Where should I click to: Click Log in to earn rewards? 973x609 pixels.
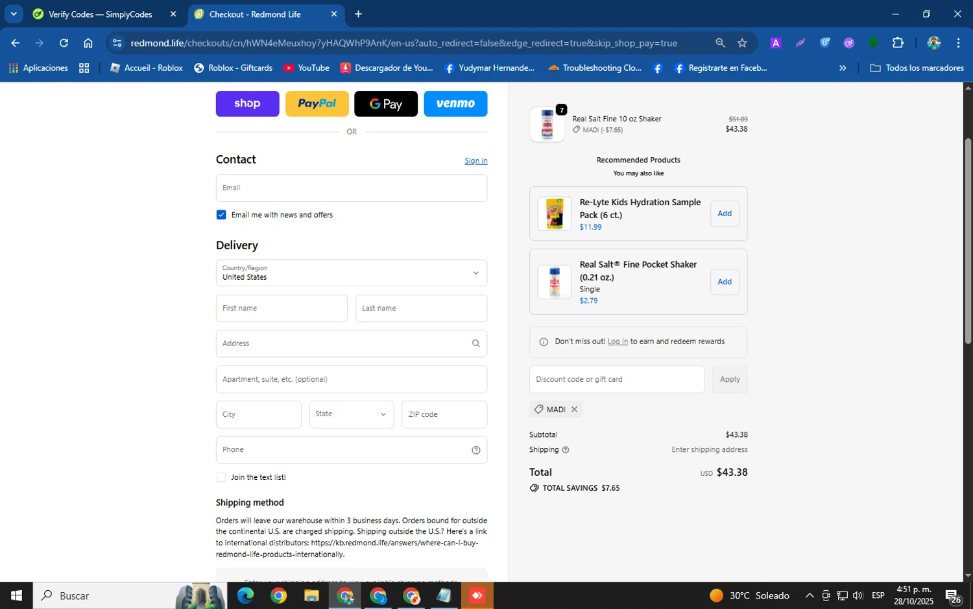point(618,342)
